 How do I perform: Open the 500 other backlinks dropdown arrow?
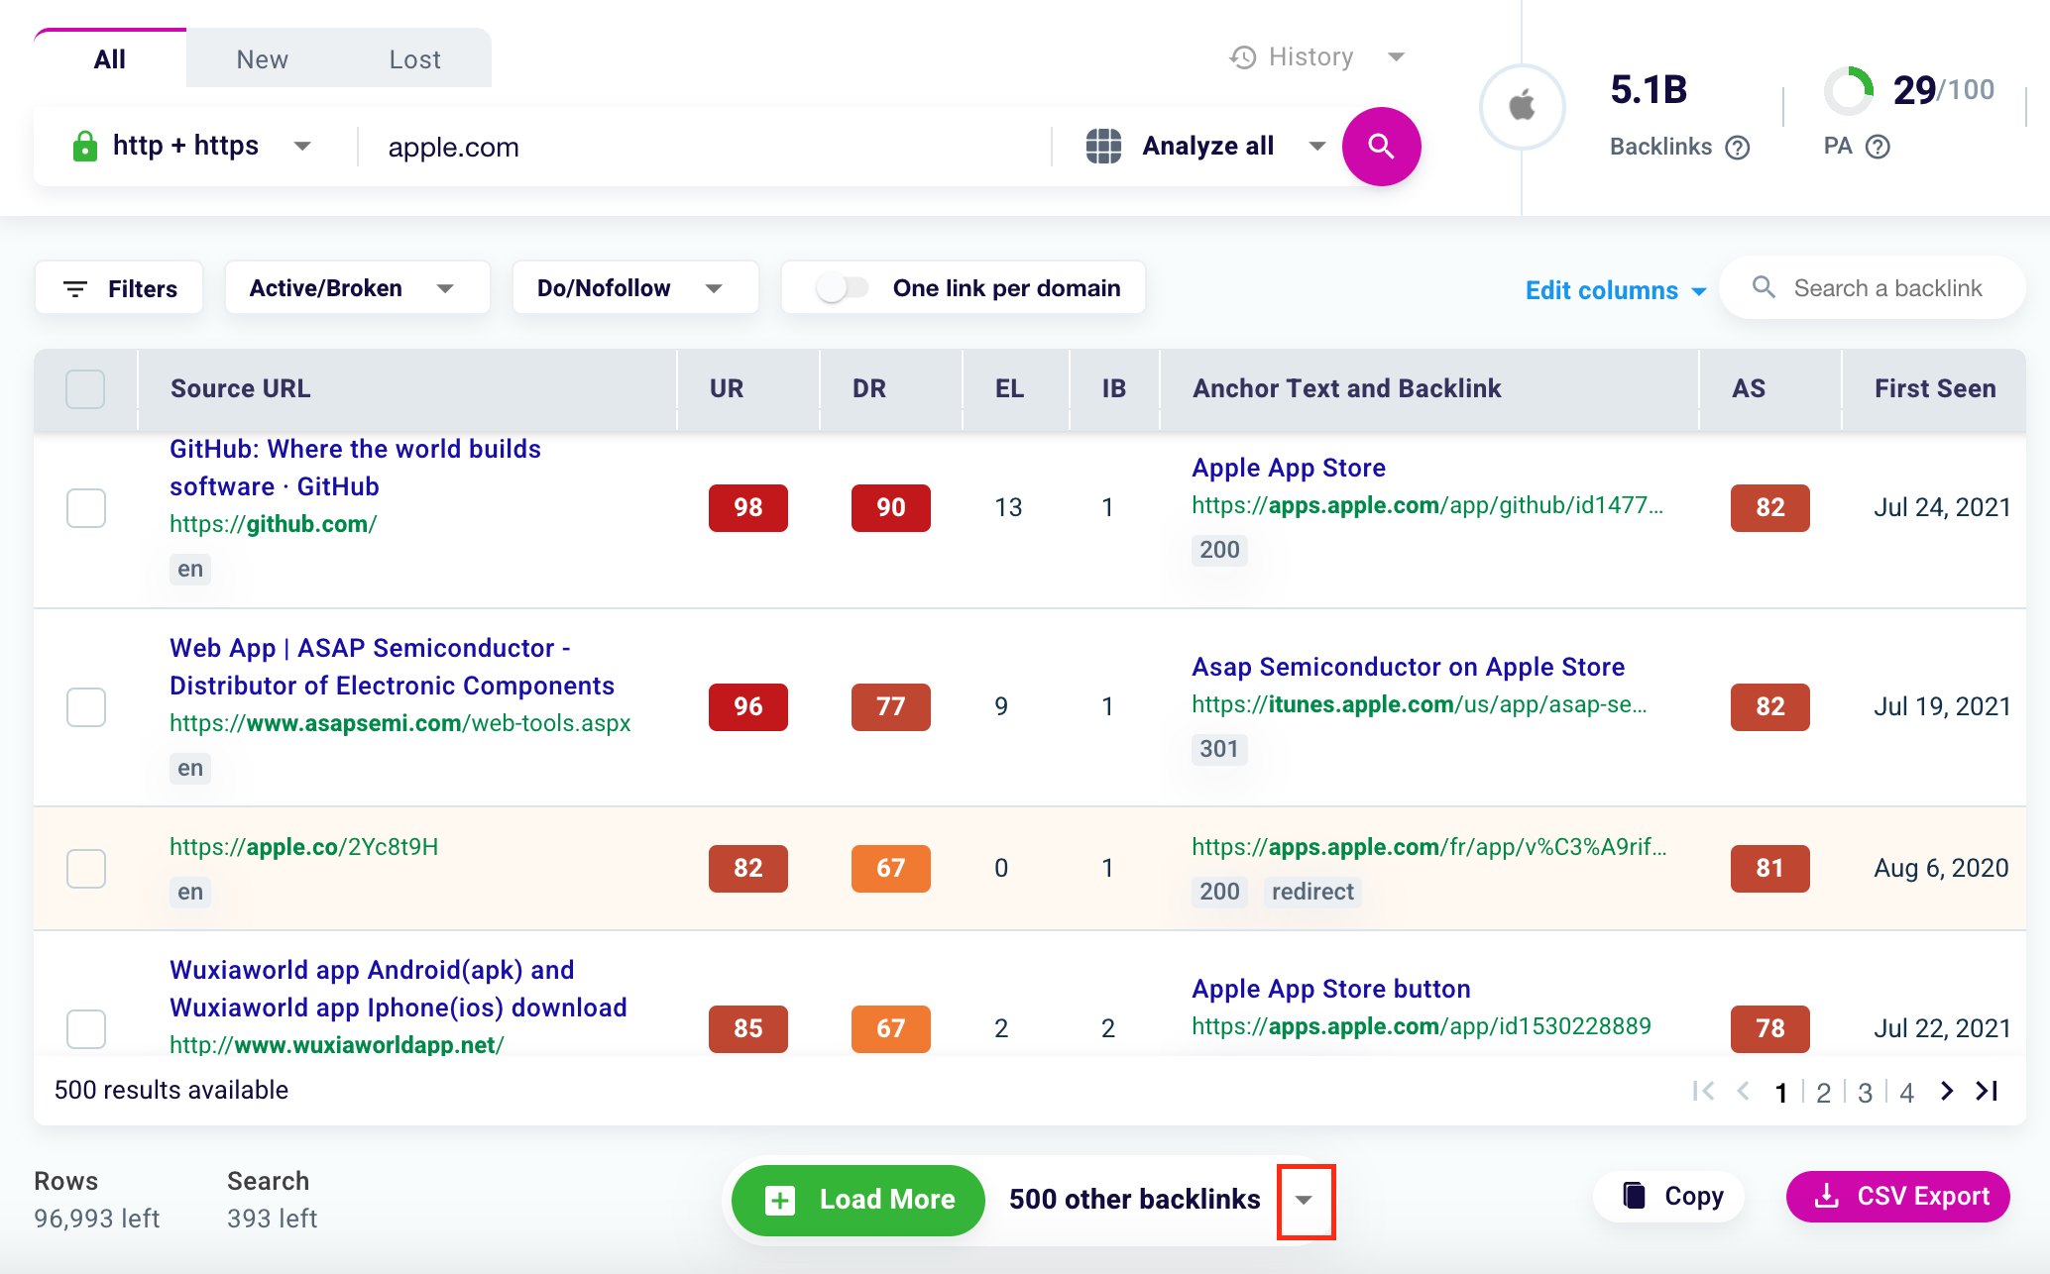(1305, 1200)
